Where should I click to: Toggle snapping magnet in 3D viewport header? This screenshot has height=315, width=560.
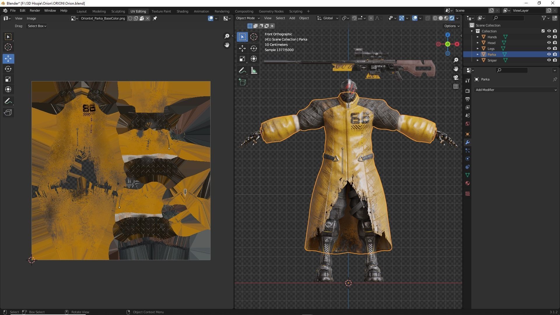point(354,18)
